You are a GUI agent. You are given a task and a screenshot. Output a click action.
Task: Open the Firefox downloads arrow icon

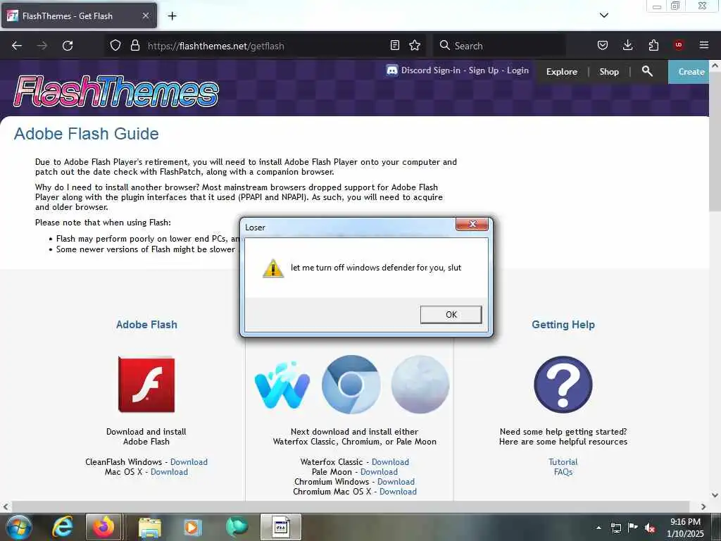[627, 45]
